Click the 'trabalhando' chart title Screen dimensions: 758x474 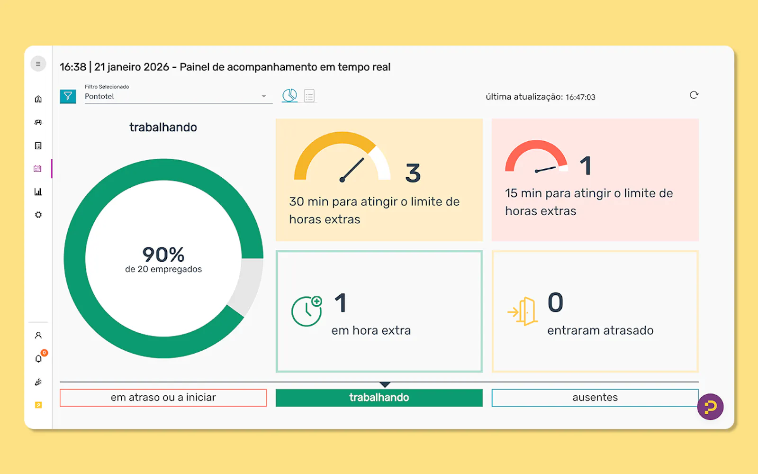[x=163, y=127]
